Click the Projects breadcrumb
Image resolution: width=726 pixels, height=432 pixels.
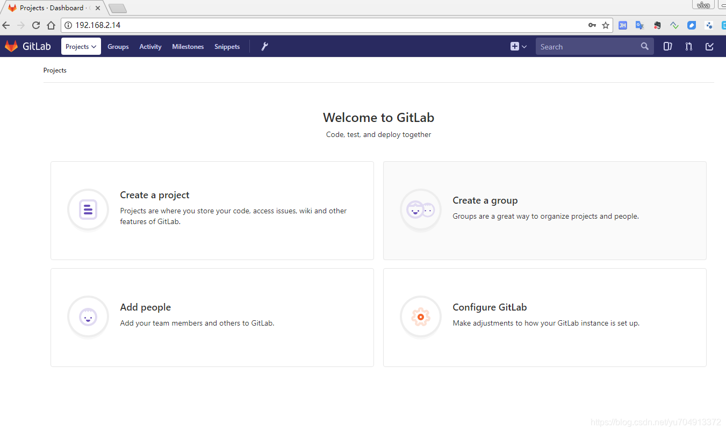tap(55, 70)
